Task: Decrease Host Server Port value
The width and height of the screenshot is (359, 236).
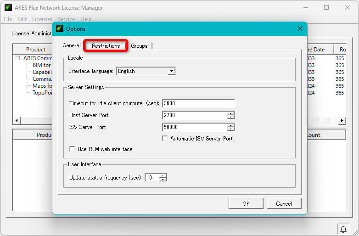Action: click(231, 117)
